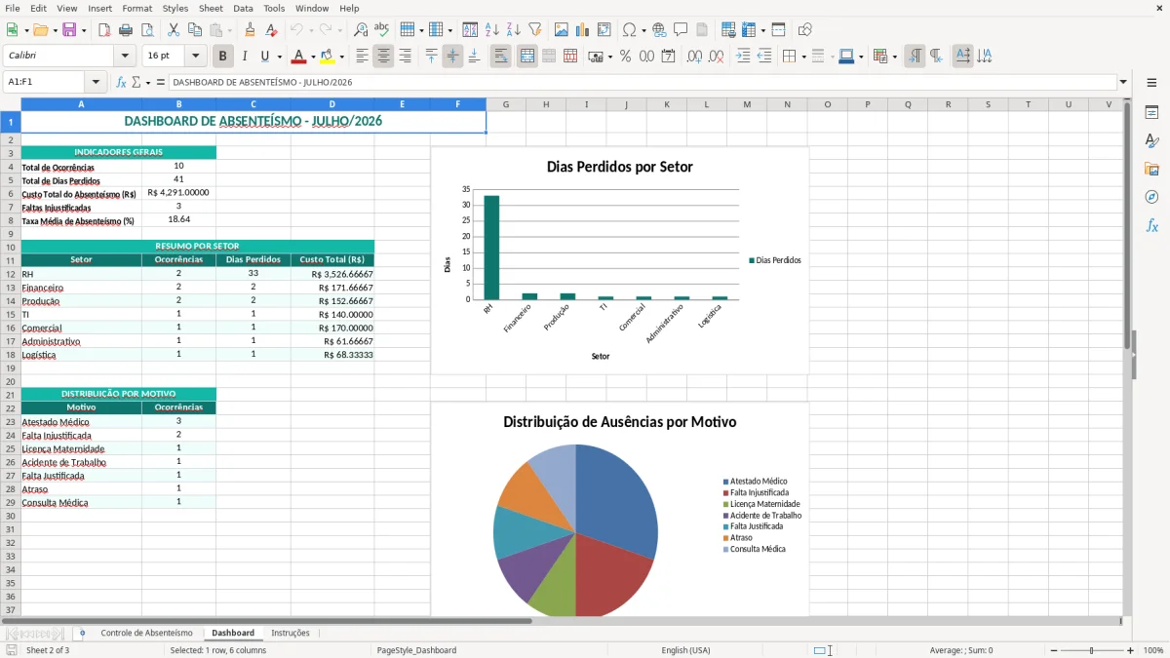Enable AutoFilter funnel icon
This screenshot has height=658, width=1170.
534,30
